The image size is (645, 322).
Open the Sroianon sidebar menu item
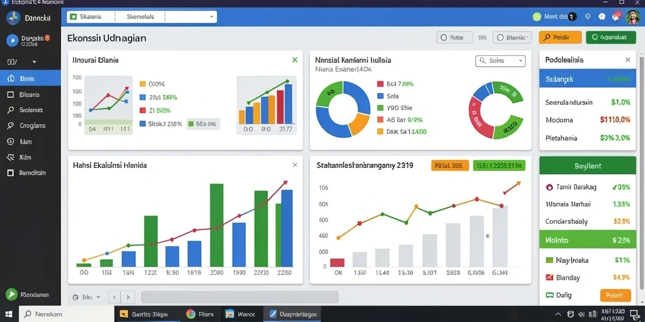point(30,110)
